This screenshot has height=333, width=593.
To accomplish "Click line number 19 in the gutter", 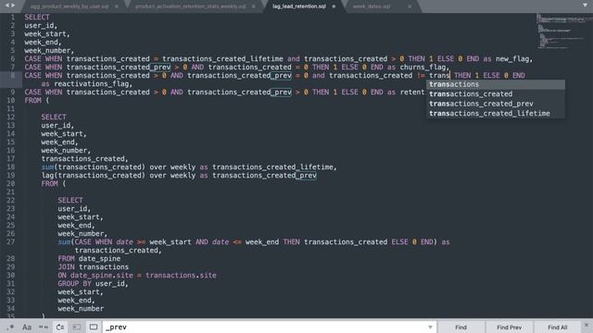I will [x=10, y=175].
